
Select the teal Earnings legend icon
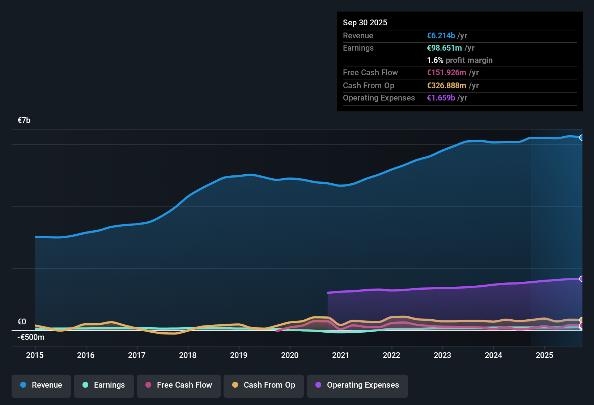point(85,385)
